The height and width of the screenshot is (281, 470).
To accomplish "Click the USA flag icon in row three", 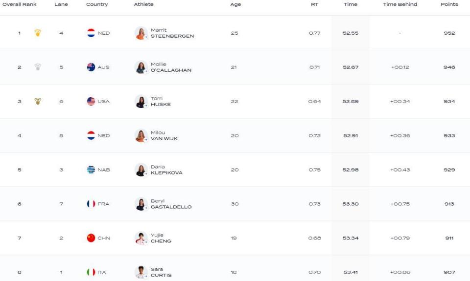I will pos(91,101).
